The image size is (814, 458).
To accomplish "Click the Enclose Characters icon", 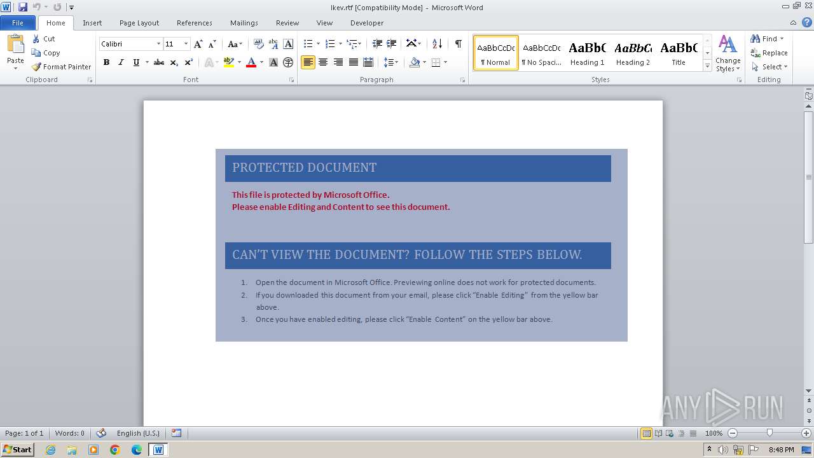I will 288,62.
